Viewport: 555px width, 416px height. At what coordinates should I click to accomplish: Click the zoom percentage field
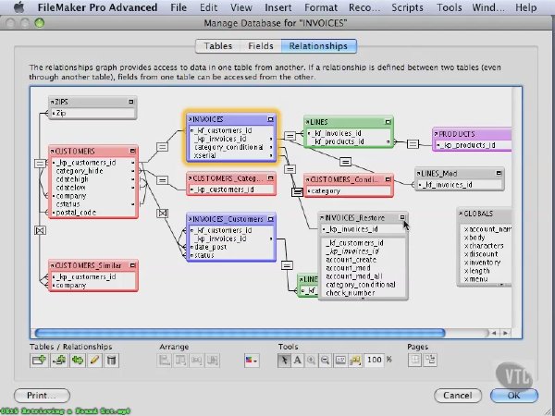(x=374, y=361)
